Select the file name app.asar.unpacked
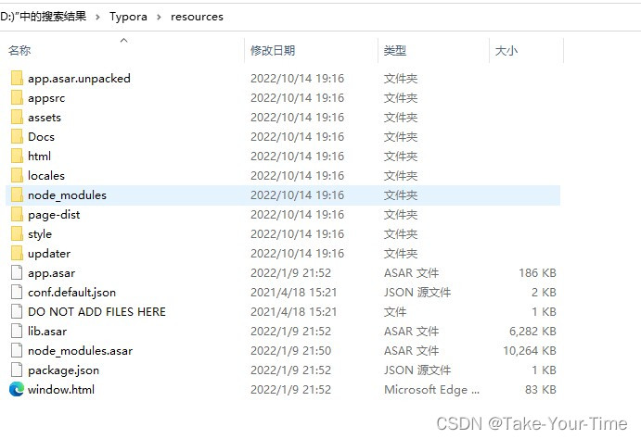The width and height of the screenshot is (641, 439). click(x=79, y=79)
